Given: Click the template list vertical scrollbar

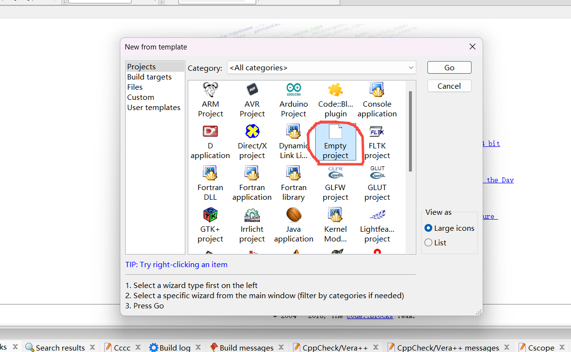Looking at the screenshot, I should [410, 131].
